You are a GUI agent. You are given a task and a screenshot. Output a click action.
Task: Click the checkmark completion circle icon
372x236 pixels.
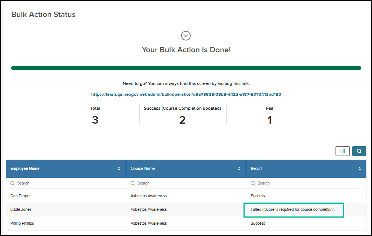pyautogui.click(x=186, y=36)
